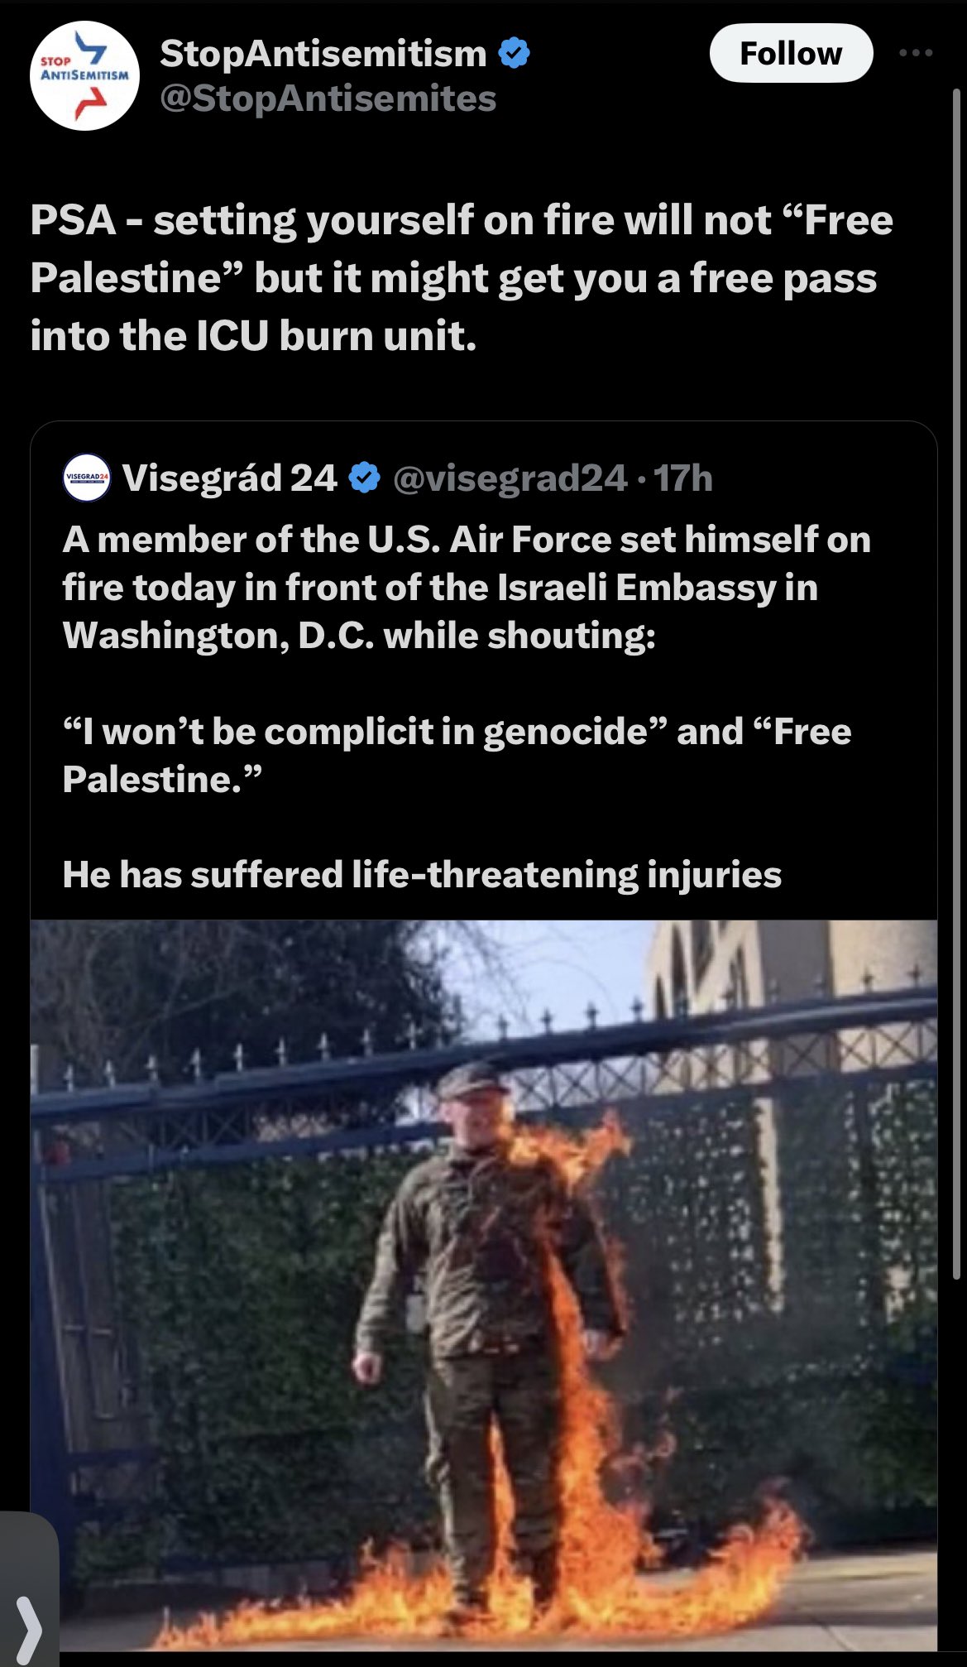Viewport: 967px width, 1667px height.
Task: Follow the StopAntisemitism account
Action: (x=791, y=53)
